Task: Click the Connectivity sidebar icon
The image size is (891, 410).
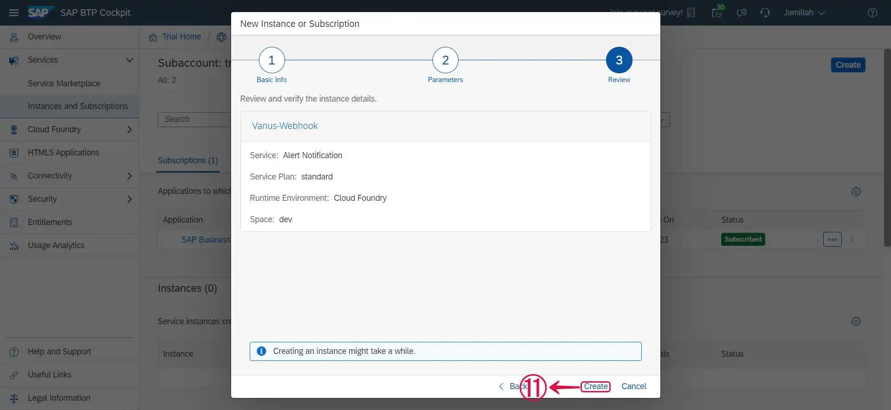Action: coord(14,176)
